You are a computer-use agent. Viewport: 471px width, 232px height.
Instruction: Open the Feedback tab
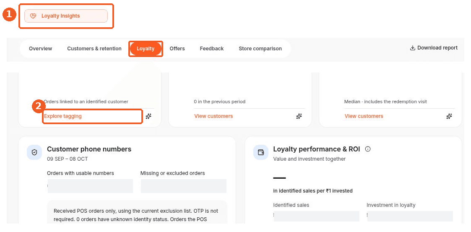(212, 48)
